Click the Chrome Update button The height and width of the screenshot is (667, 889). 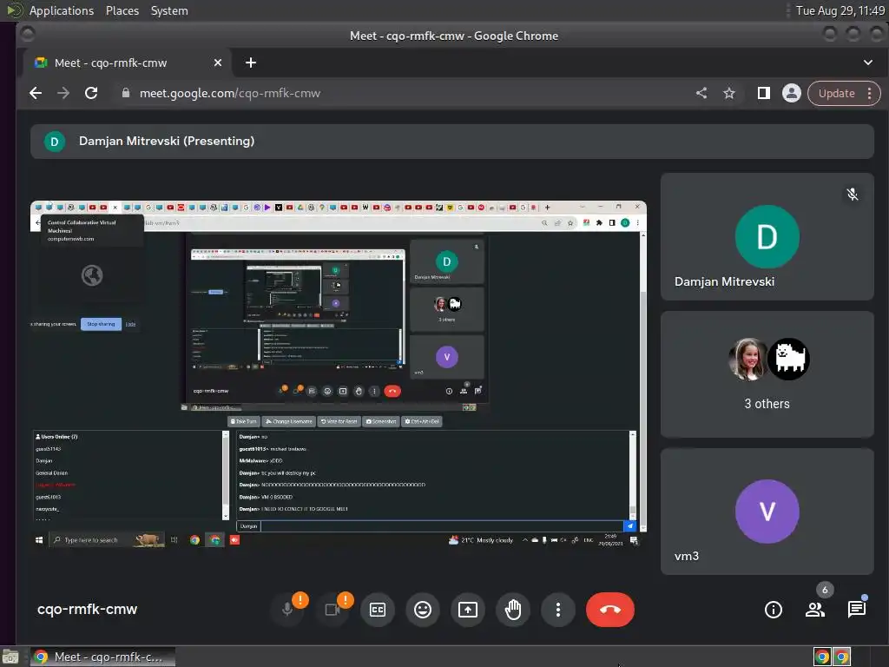coord(836,93)
